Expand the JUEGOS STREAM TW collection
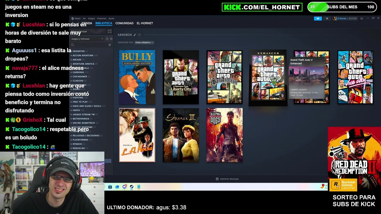Image resolution: width=381 pixels, height=214 pixels. click(84, 114)
